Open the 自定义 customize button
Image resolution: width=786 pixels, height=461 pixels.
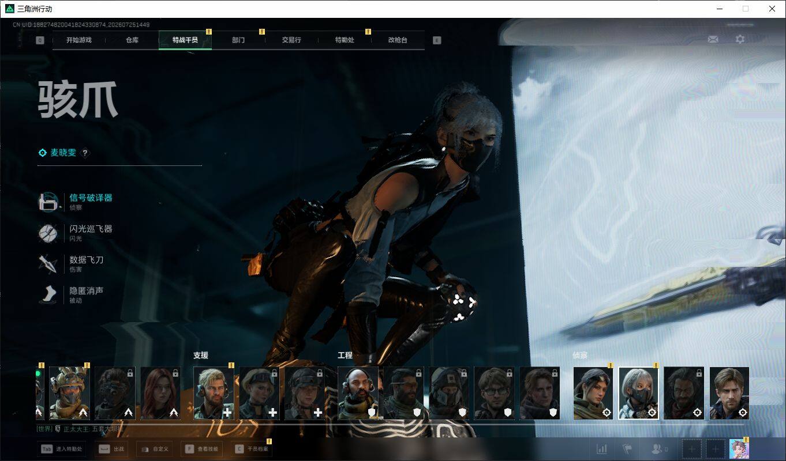(154, 449)
